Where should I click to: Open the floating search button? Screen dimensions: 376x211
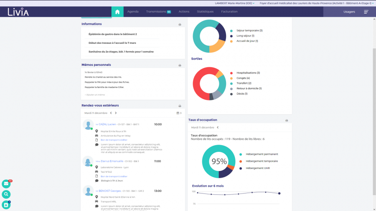coord(6,194)
